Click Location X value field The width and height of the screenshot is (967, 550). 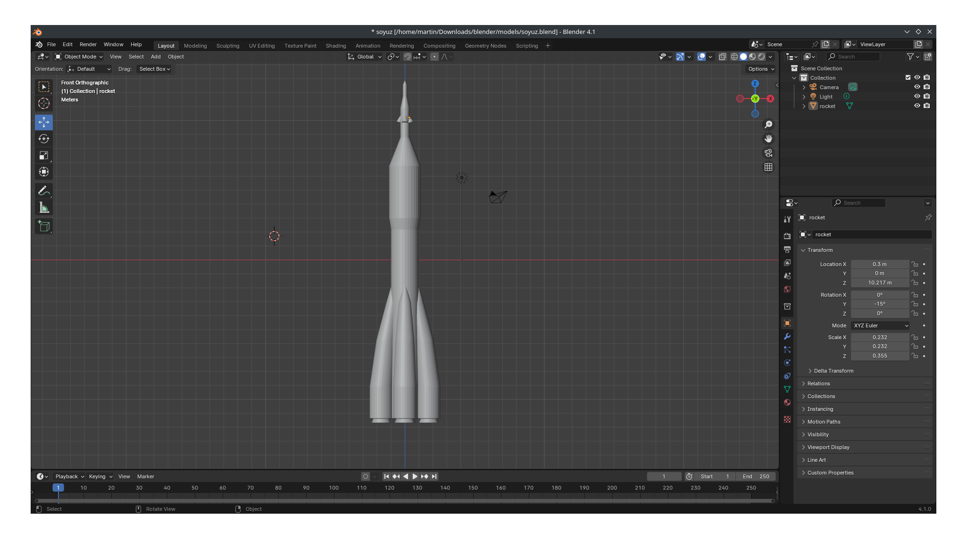[x=880, y=264]
